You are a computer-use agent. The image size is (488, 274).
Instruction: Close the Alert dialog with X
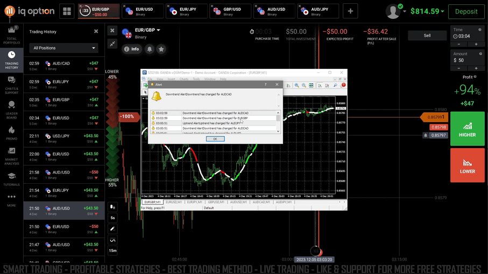pos(277,84)
